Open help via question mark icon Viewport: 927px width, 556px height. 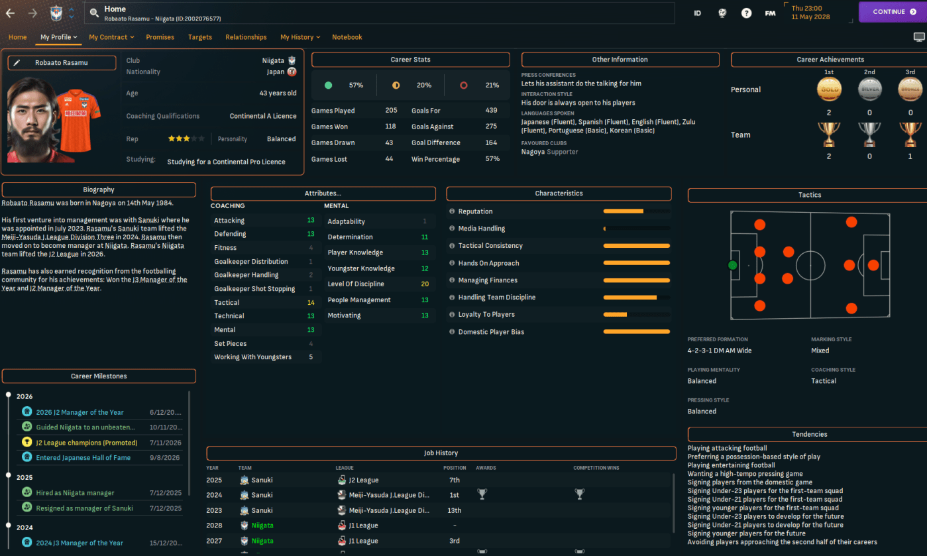[x=746, y=13]
